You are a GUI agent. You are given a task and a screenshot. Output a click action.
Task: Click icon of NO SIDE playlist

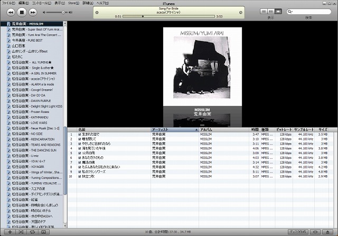pos(8,134)
